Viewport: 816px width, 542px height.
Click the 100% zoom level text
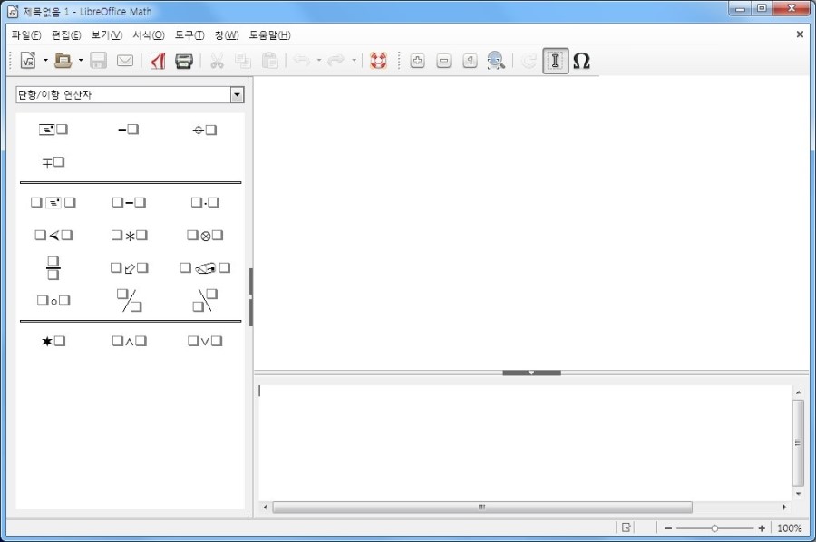790,528
